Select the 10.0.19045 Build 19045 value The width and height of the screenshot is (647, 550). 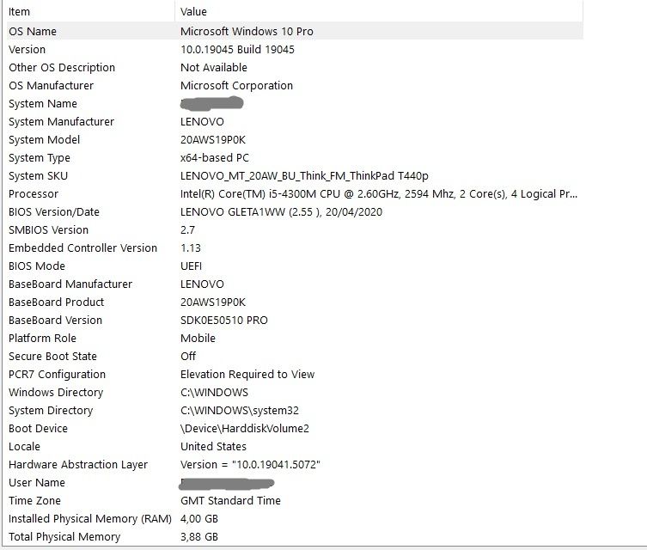pos(237,50)
